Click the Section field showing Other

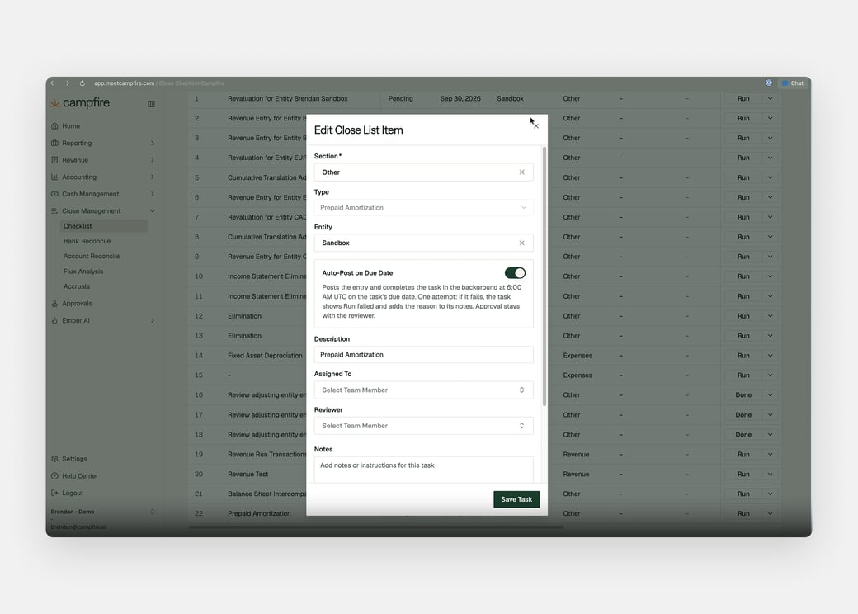[423, 172]
